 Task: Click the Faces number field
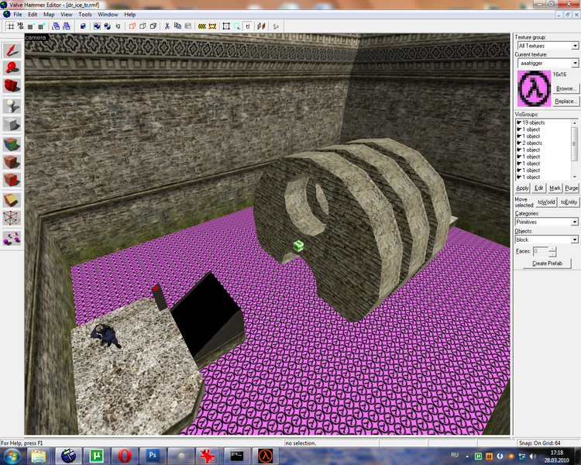(541, 251)
